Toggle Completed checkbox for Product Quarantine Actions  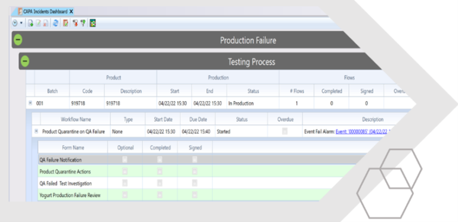click(160, 171)
